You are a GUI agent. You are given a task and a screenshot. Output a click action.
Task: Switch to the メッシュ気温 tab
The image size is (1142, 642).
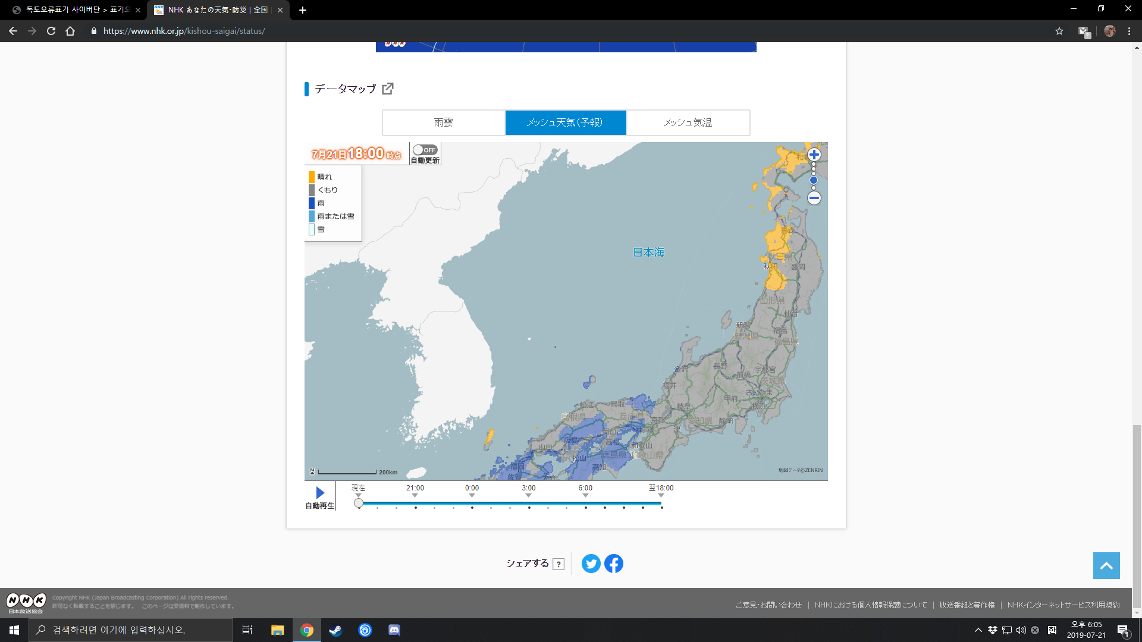pyautogui.click(x=688, y=122)
